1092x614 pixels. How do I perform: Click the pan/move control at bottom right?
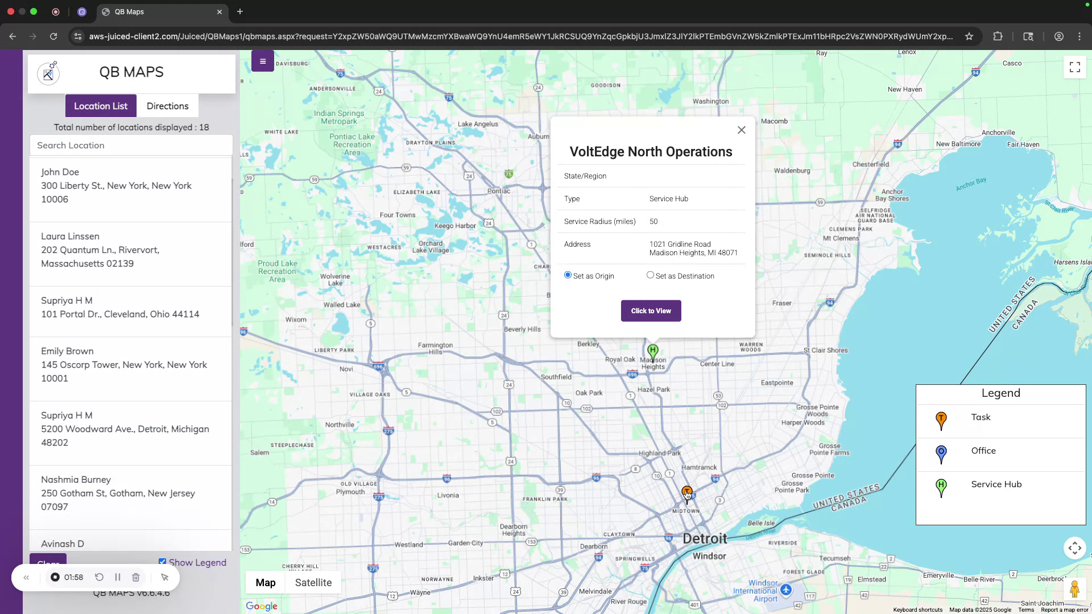[x=1074, y=547]
